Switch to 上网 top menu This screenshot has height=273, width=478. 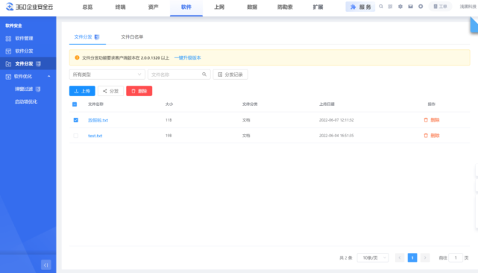[219, 7]
